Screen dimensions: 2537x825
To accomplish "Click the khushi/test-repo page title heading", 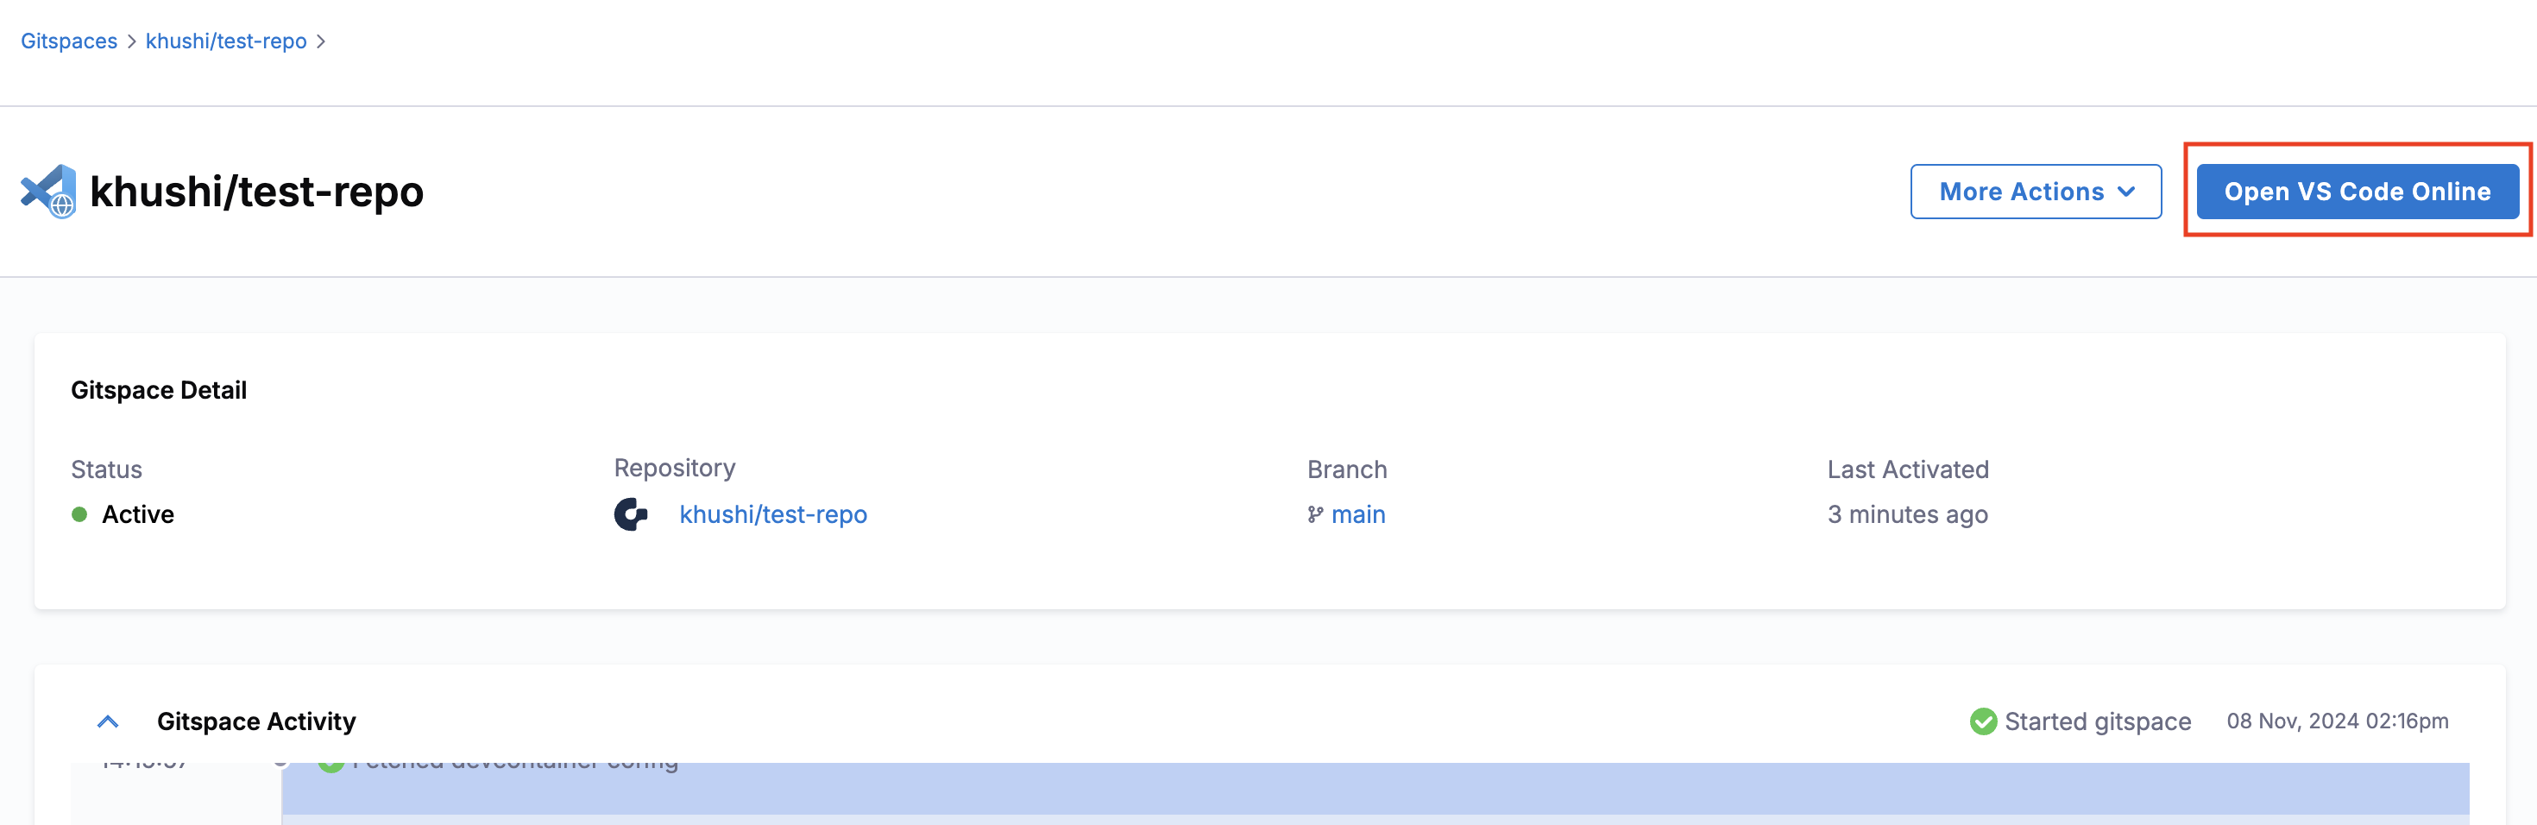I will 256,191.
